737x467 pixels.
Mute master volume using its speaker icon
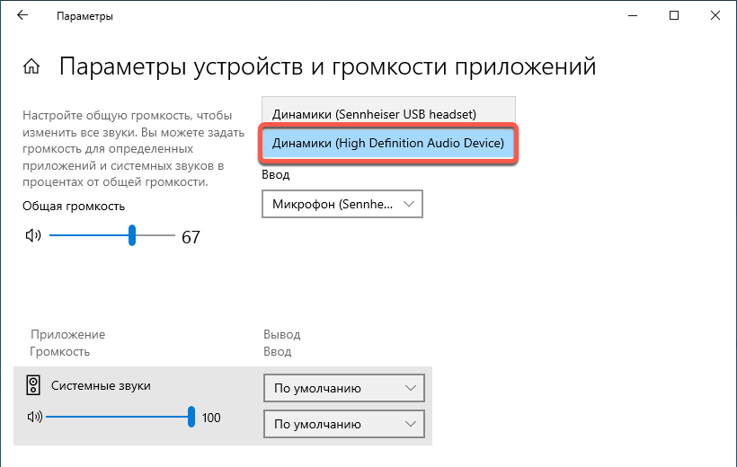coord(33,236)
